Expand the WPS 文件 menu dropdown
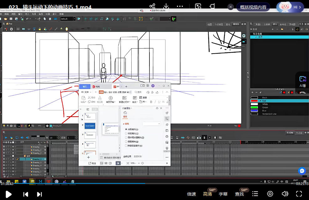 coord(87,92)
